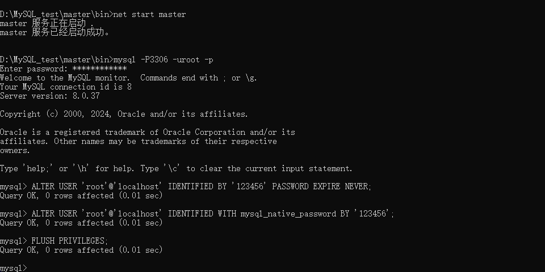Screen dimensions: 545x272
Task: Click the "master 服务已经启动成功" message
Action: [x=54, y=32]
